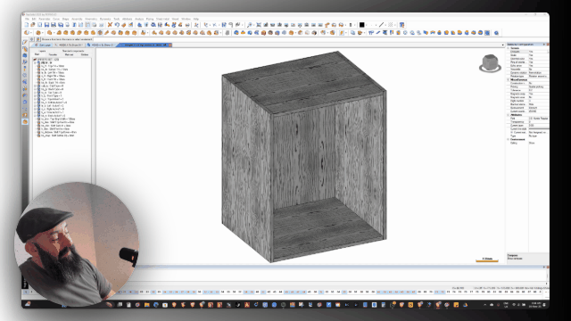
Task: Click the Zoom to fit icon
Action: click(x=259, y=25)
